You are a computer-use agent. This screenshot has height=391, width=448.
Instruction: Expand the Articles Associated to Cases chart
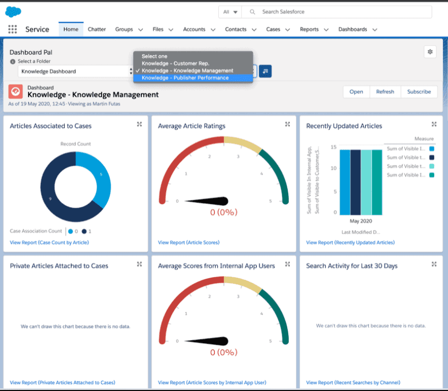(x=139, y=124)
